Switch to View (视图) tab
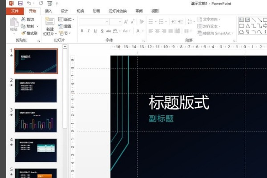The height and width of the screenshot is (178, 267). click(x=155, y=11)
